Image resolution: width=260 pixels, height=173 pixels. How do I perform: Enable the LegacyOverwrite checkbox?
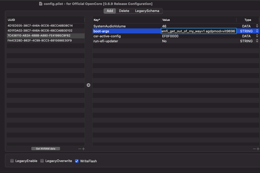[x=42, y=161]
